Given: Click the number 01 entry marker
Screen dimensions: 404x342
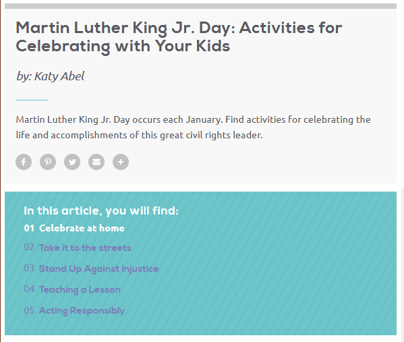Looking at the screenshot, I should [x=29, y=228].
